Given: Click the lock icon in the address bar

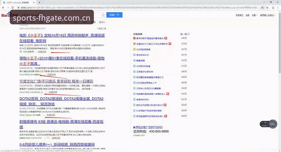Looking at the screenshot, I should [x=18, y=8].
